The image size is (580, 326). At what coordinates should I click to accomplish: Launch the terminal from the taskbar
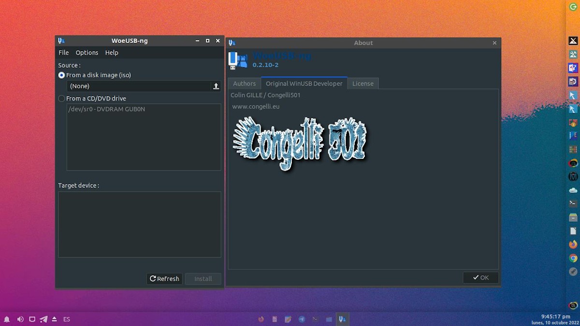tap(315, 319)
